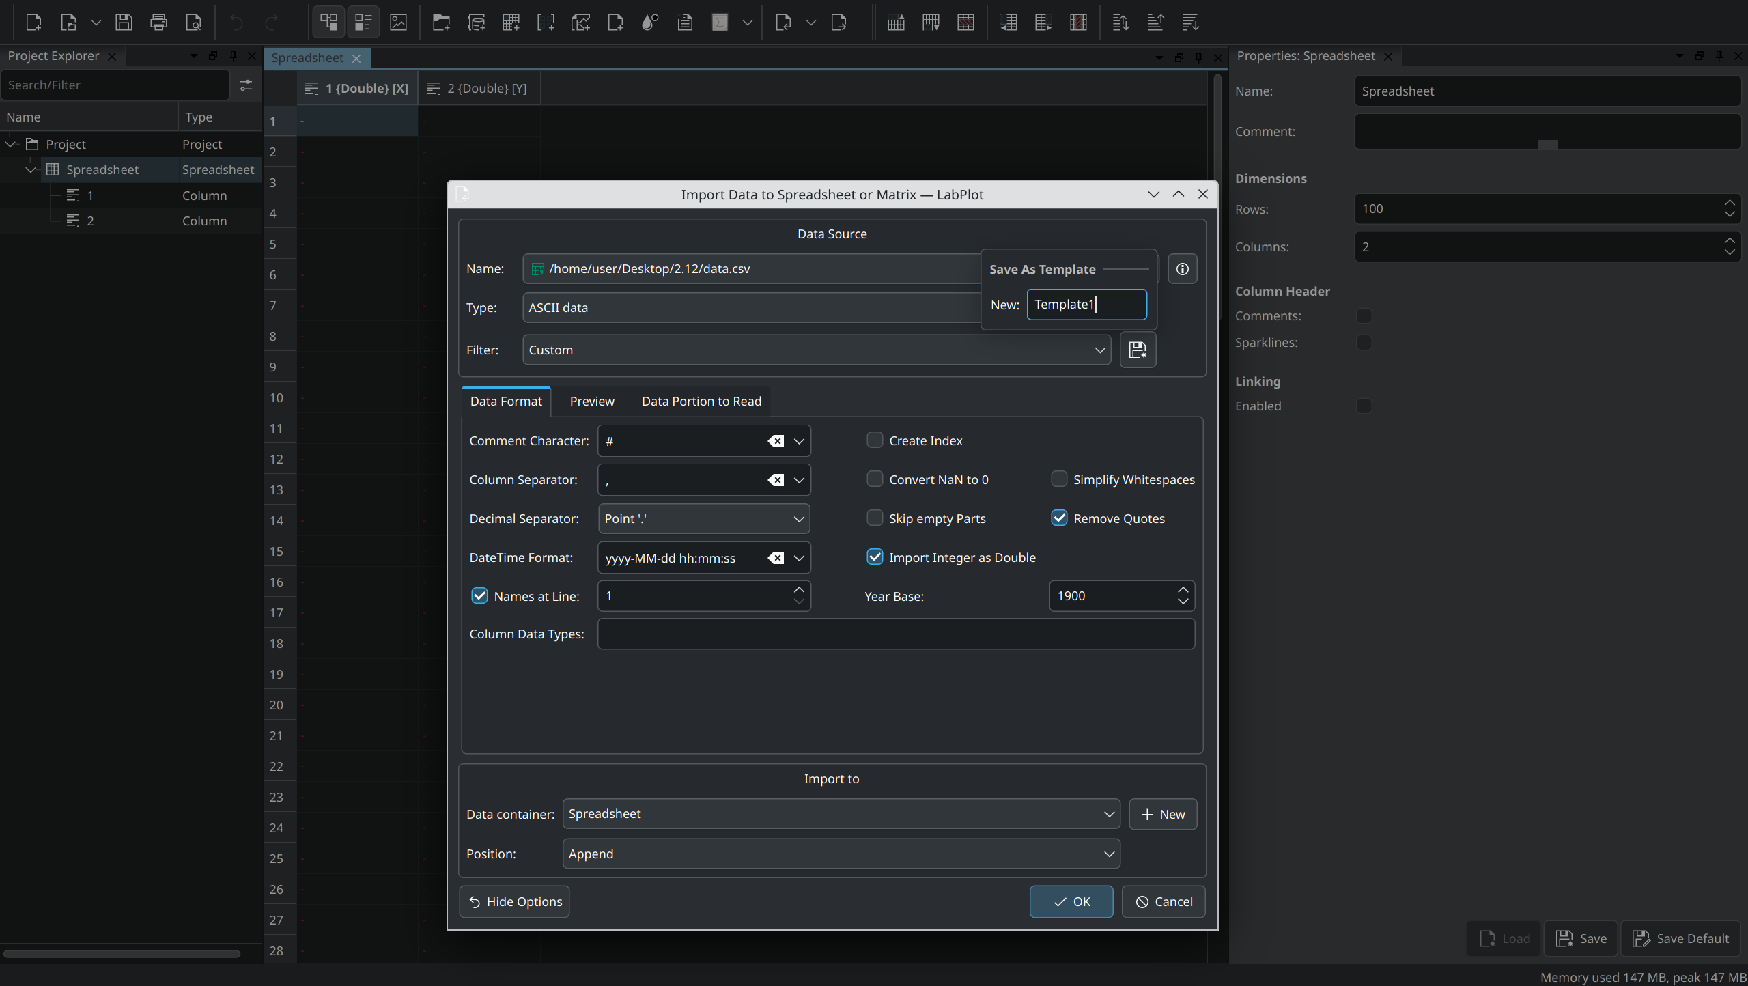This screenshot has width=1748, height=986.
Task: Click the New button beside Data container
Action: click(1162, 814)
